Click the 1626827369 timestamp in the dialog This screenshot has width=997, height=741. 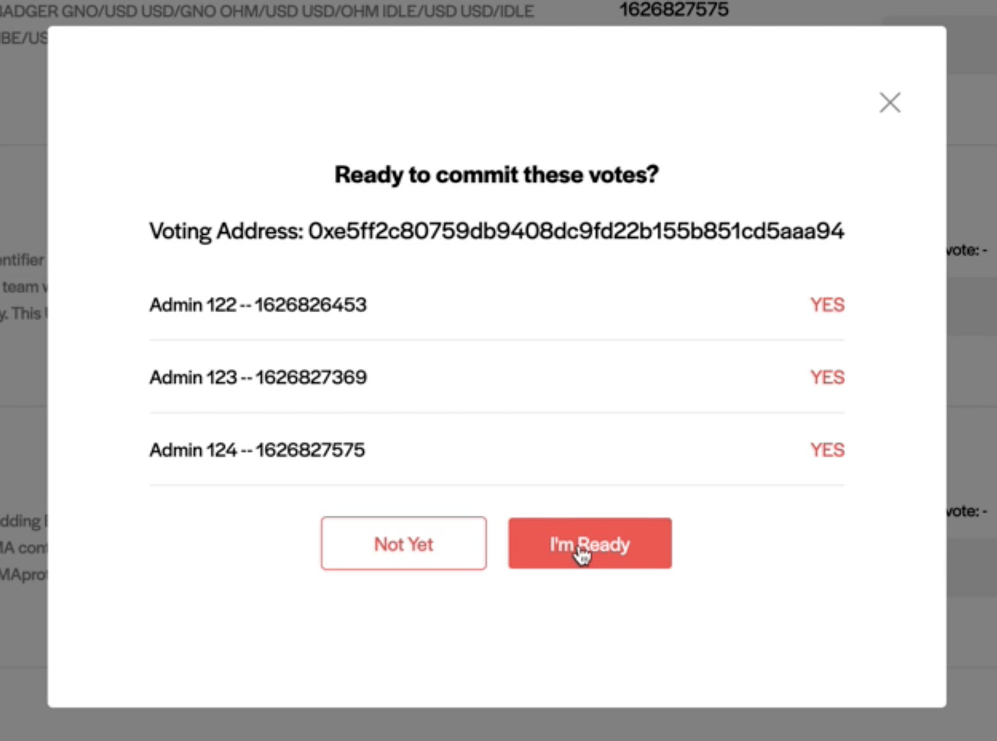tap(311, 377)
